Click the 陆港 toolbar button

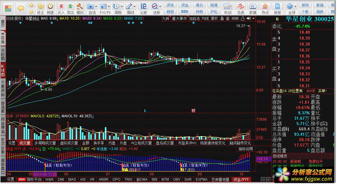pyautogui.click(x=214, y=5)
